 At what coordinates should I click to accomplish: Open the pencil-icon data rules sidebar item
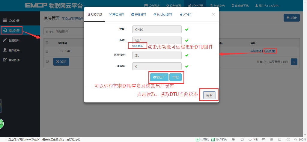click(x=12, y=40)
